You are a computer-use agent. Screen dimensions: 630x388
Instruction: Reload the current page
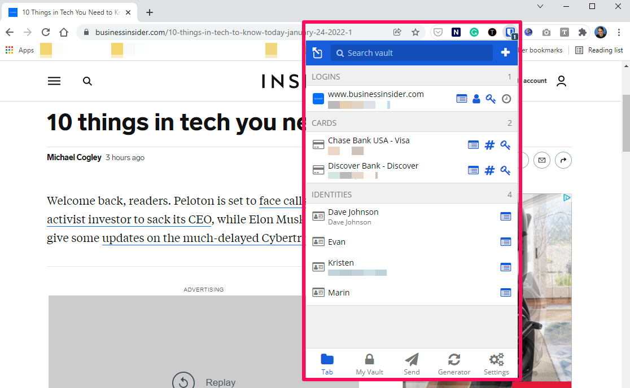pyautogui.click(x=46, y=32)
